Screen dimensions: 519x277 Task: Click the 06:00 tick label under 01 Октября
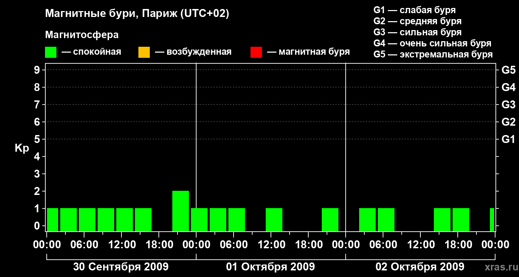click(233, 245)
